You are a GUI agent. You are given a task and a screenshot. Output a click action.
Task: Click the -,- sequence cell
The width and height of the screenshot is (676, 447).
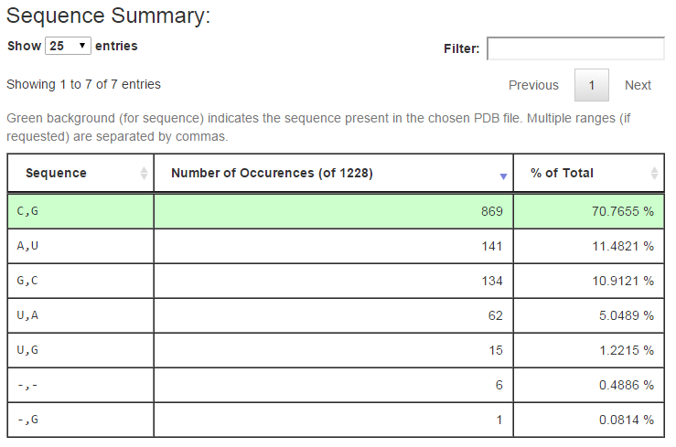pos(80,385)
